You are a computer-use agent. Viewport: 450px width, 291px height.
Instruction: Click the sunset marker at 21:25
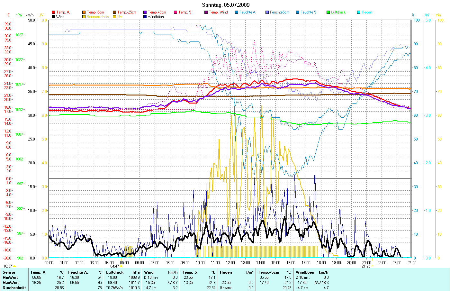click(x=372, y=266)
